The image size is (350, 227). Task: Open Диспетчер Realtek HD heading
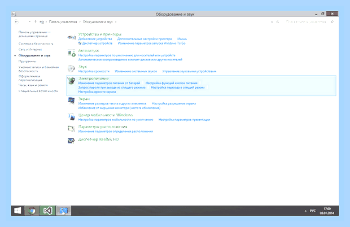(x=98, y=139)
